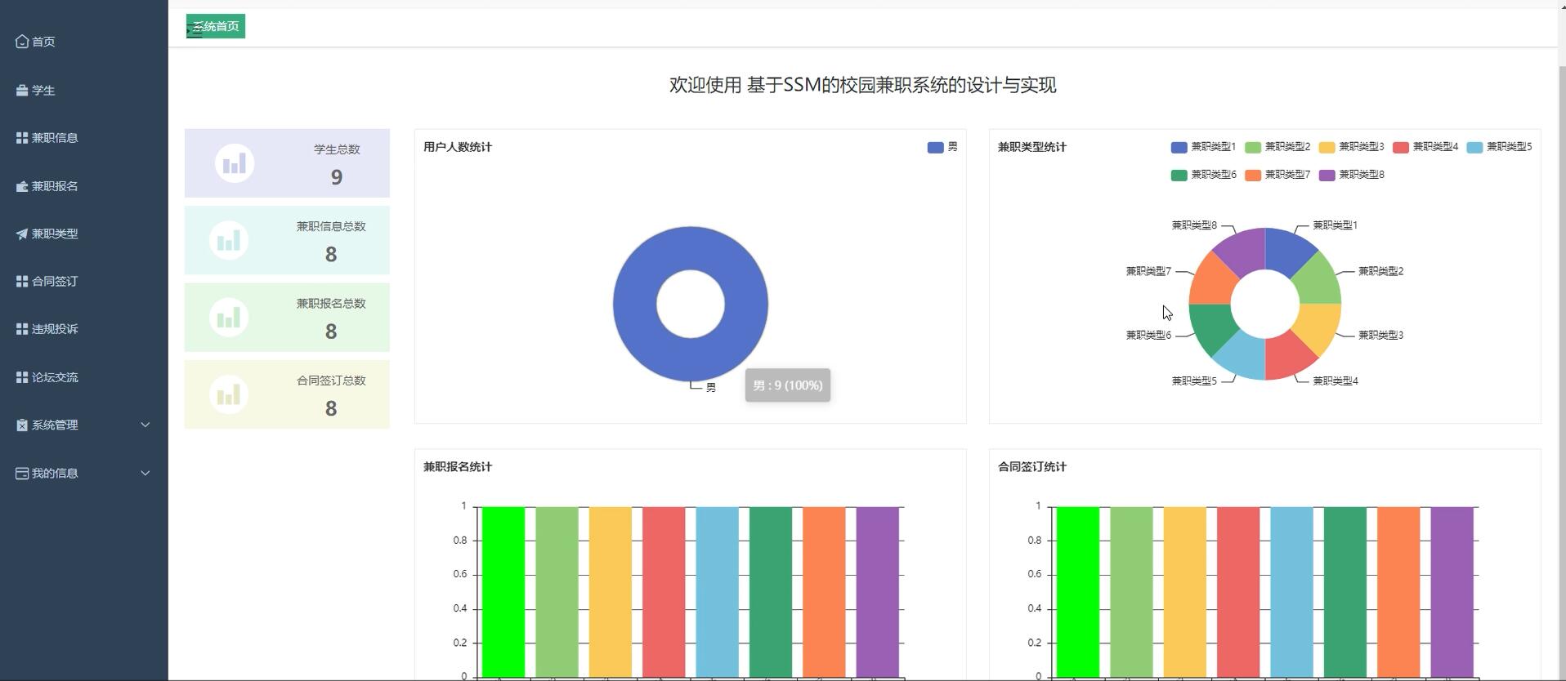Screen dimensions: 1566x681
Task: Click the paper plane icon beside 兼职类型
Action: pyautogui.click(x=22, y=234)
